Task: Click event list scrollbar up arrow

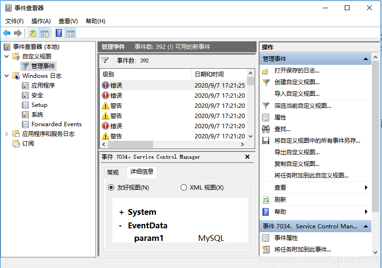Action: coord(250,73)
